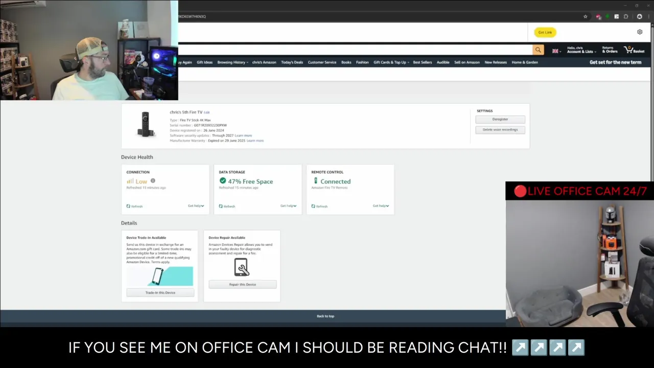654x368 pixels.
Task: Expand Get help in the Data Storage card
Action: [288, 206]
